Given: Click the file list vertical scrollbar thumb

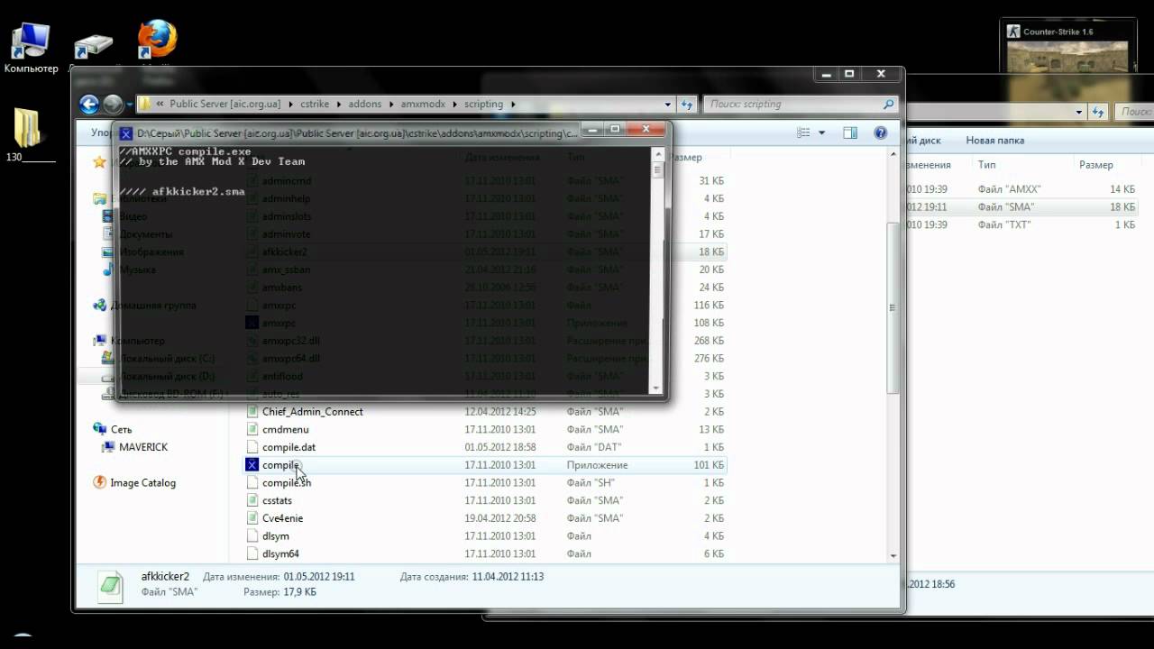Looking at the screenshot, I should (893, 307).
